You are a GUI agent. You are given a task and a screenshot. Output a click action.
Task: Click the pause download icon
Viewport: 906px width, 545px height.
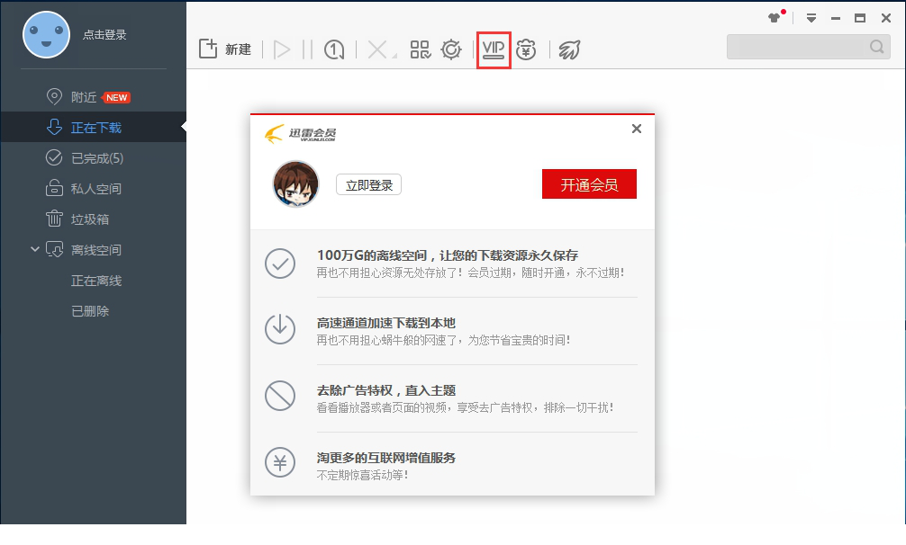[x=307, y=49]
